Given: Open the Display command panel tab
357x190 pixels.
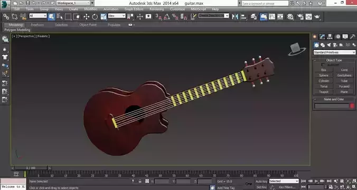Looking at the screenshot, I should (345, 36).
